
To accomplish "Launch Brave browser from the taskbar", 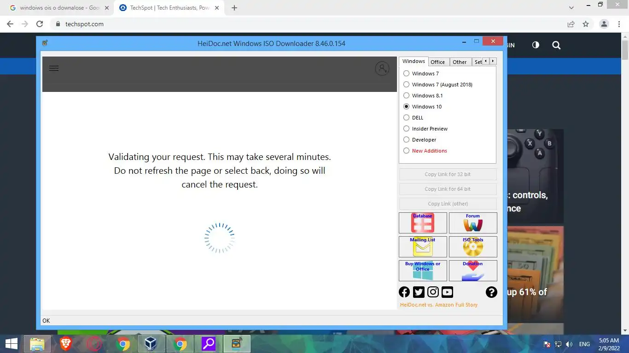I will [x=66, y=344].
